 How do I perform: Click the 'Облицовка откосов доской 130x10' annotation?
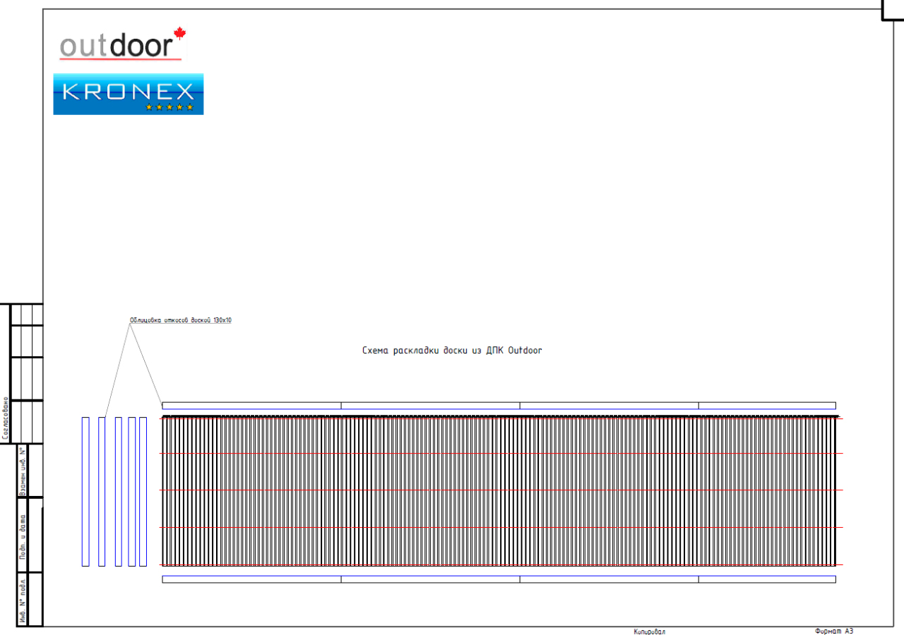pos(181,320)
